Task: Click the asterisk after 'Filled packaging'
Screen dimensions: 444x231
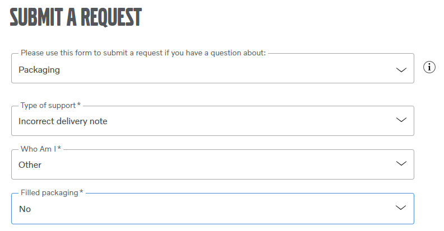Action: (81, 192)
